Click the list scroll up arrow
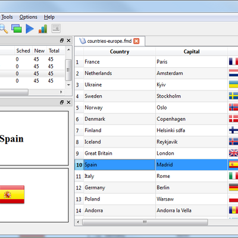238x238 pixels. pyautogui.click(x=68, y=49)
